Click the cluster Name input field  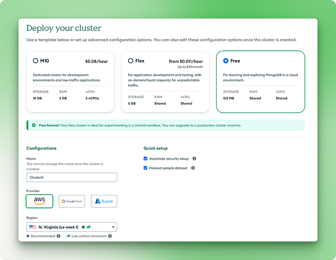point(72,178)
